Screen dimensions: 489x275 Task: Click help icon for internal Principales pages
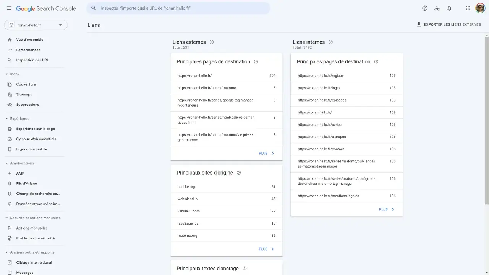coord(376,61)
